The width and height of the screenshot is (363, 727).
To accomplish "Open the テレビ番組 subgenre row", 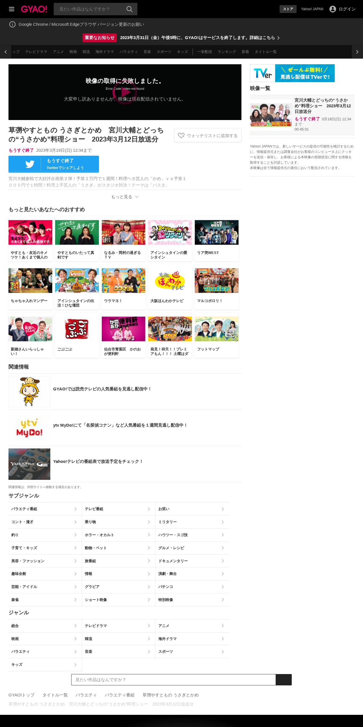I will (118, 509).
